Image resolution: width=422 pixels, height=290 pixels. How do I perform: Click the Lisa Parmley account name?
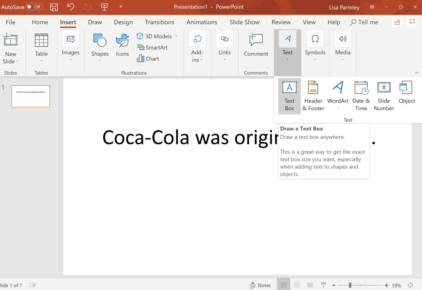pyautogui.click(x=344, y=7)
